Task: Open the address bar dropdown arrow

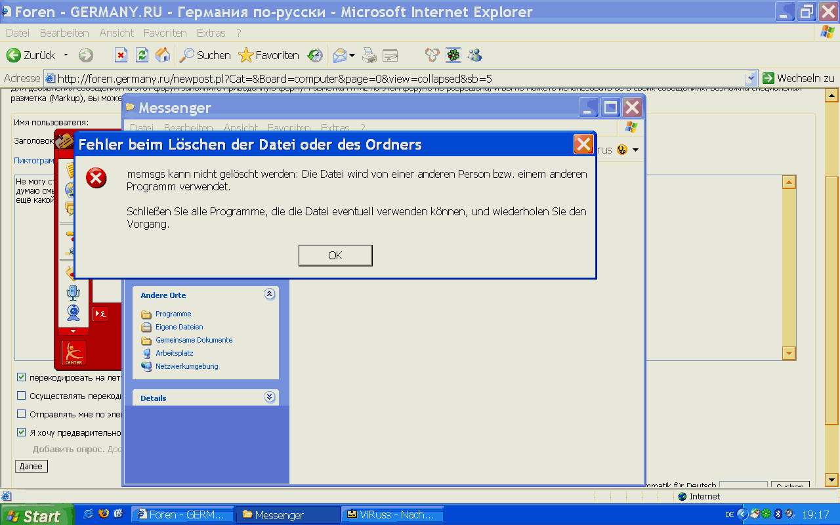Action: click(752, 78)
